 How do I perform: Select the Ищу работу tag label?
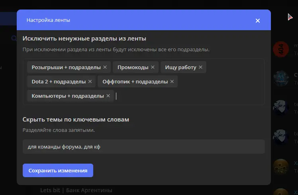(x=180, y=67)
